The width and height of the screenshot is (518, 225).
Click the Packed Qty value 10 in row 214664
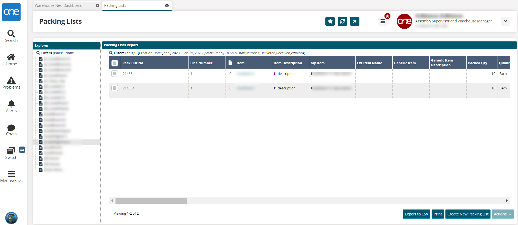point(493,74)
